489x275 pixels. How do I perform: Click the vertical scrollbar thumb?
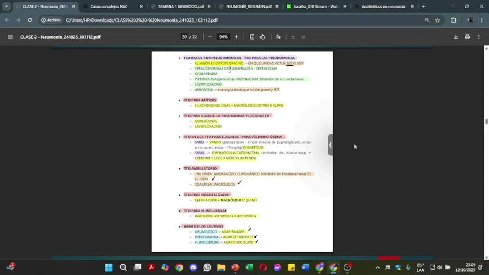click(x=486, y=121)
